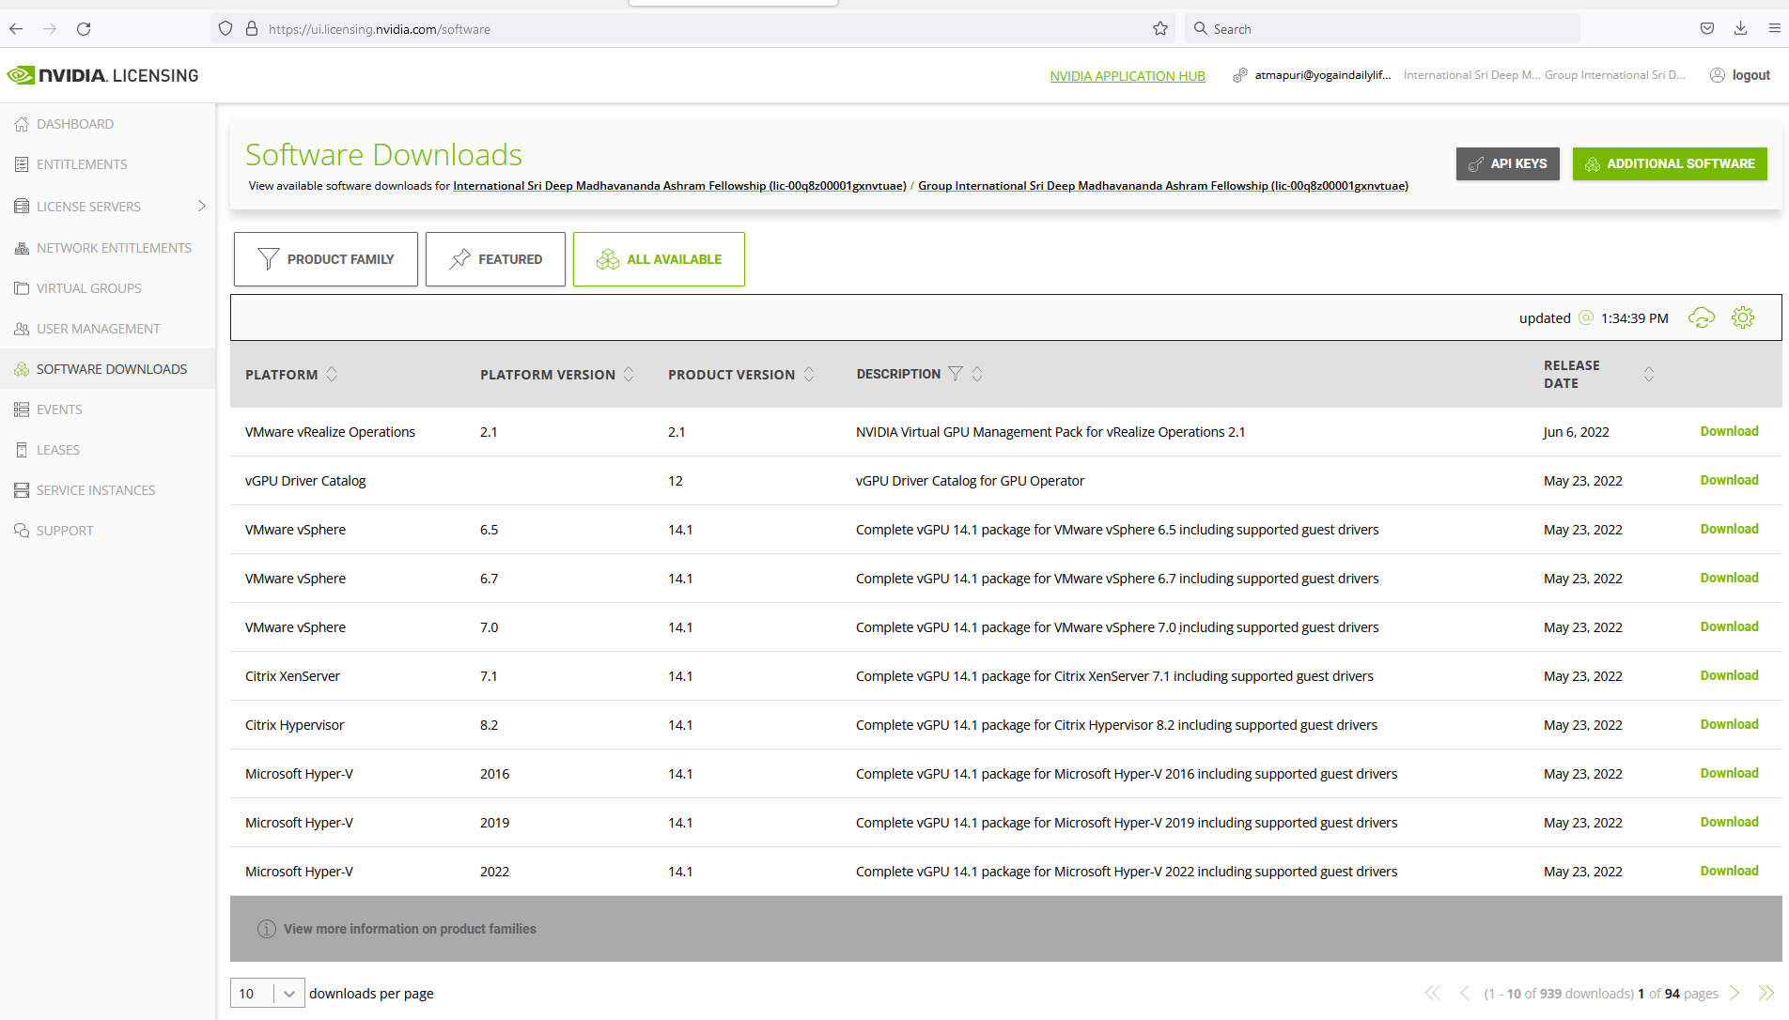Viewport: 1789px width, 1020px height.
Task: Download the VMware vSphere 6.5 package
Action: click(x=1729, y=529)
